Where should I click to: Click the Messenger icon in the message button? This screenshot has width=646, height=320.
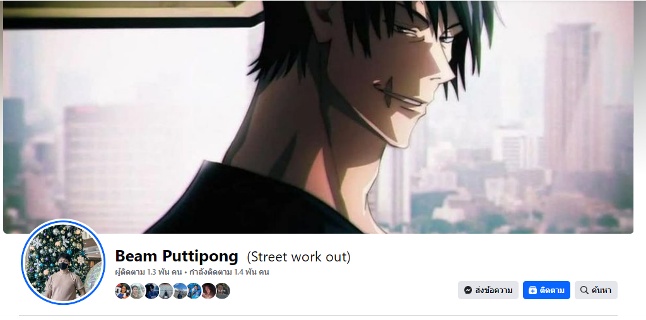click(467, 290)
